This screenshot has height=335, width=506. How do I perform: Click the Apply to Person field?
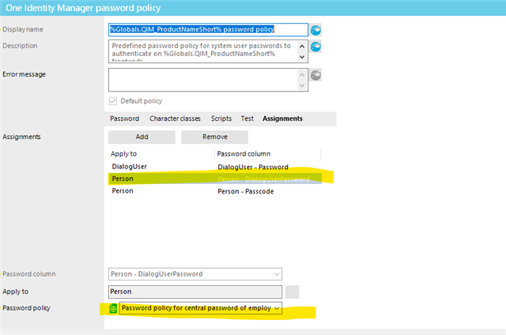(195, 292)
